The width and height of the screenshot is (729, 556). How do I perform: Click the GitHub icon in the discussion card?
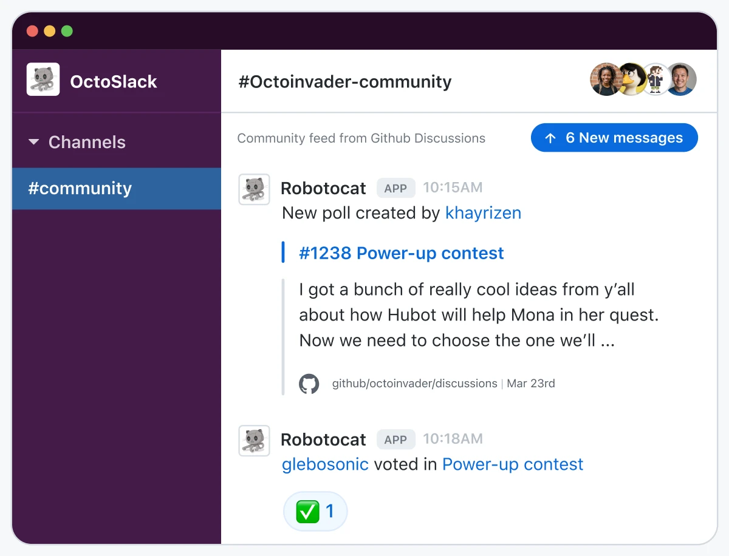(310, 383)
